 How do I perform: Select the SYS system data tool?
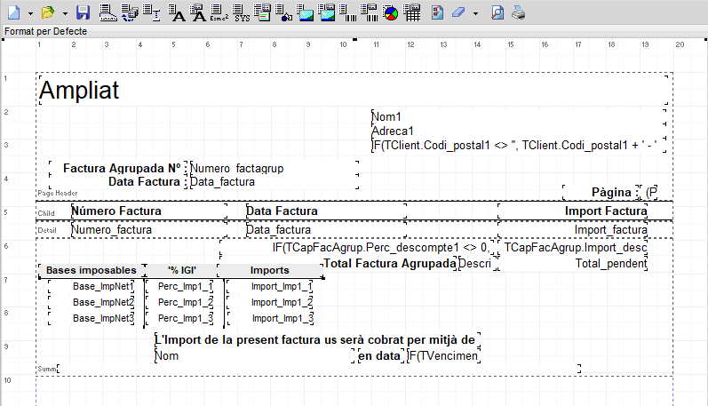(241, 12)
